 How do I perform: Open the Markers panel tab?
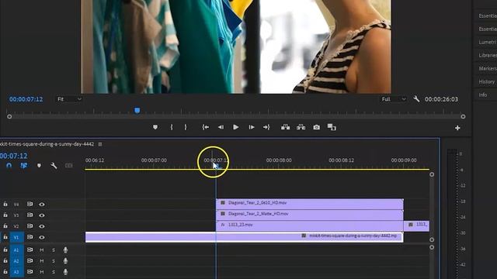pyautogui.click(x=488, y=68)
